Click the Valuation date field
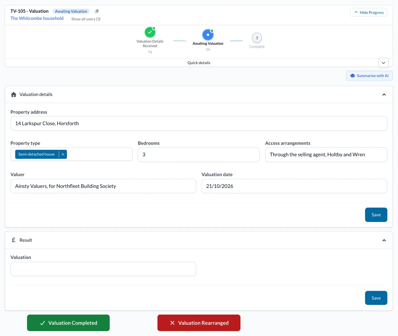Image resolution: width=398 pixels, height=336 pixels. click(294, 186)
